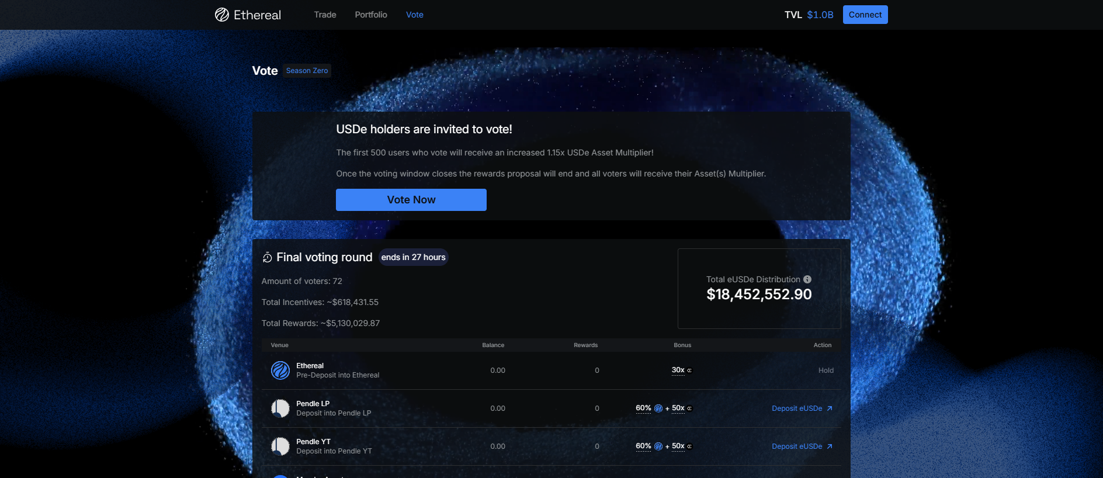Click the Balance column header
The image size is (1103, 478).
pyautogui.click(x=493, y=345)
